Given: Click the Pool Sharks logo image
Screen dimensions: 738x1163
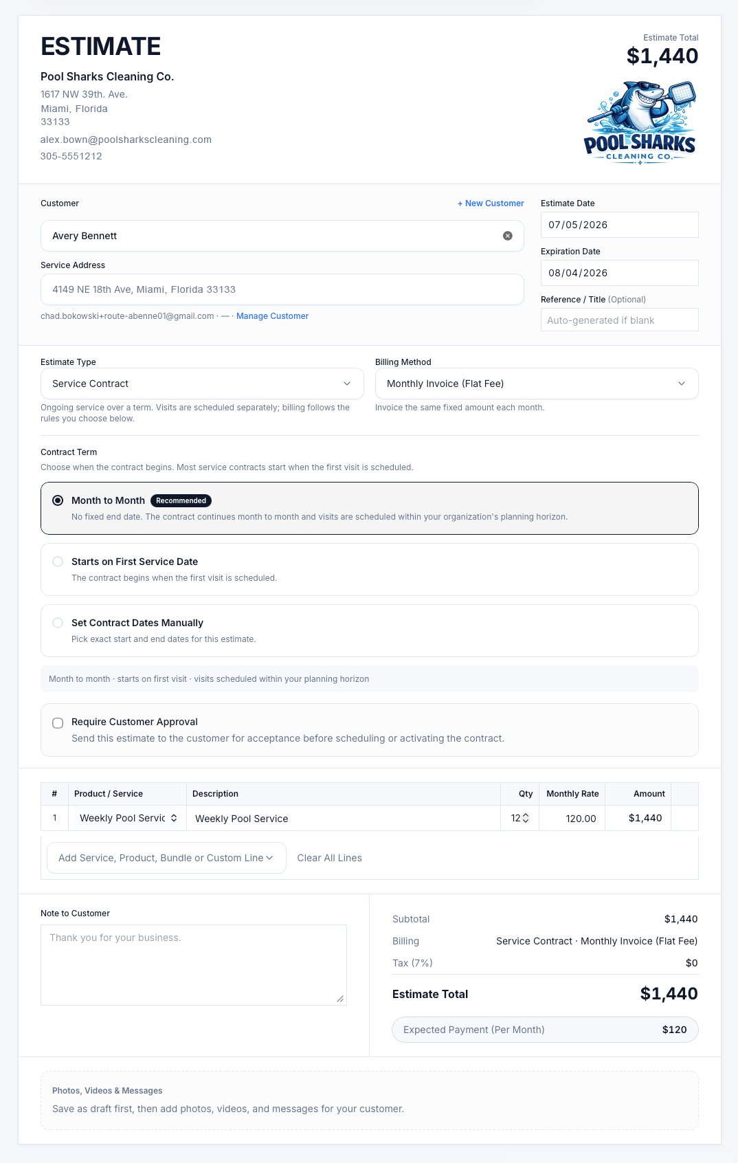Looking at the screenshot, I should pyautogui.click(x=640, y=122).
